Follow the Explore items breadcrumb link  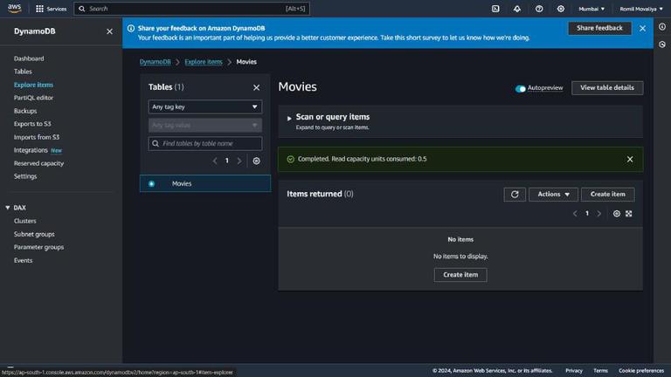[x=204, y=62]
